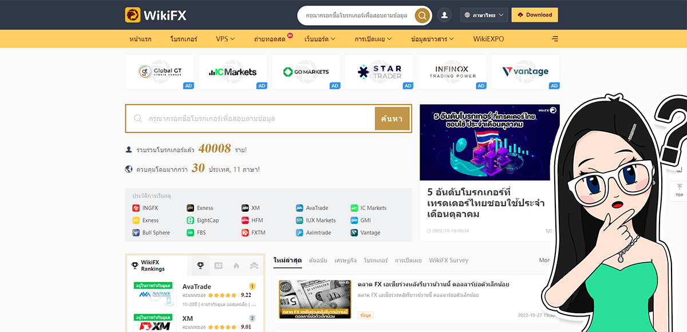Open the hamburger menu on the yellow navbar
The height and width of the screenshot is (332, 687).
point(554,39)
